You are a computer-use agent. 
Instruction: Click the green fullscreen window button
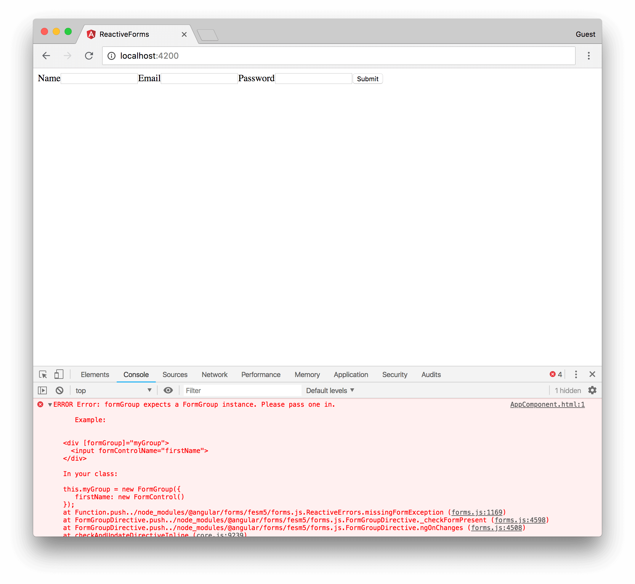click(x=68, y=32)
